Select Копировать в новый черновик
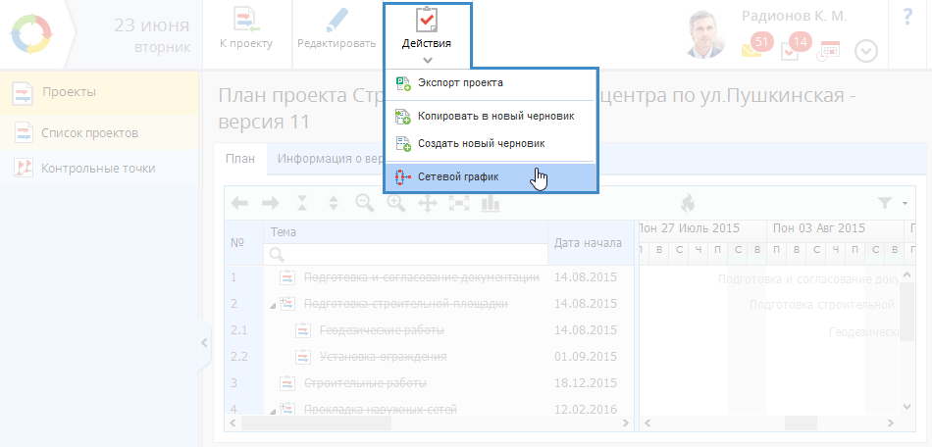 (494, 116)
